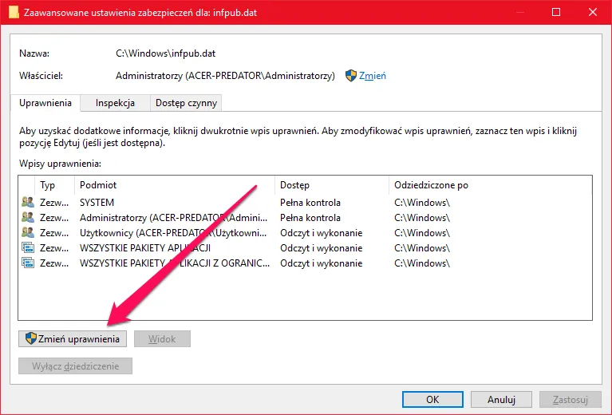Click C:\Windows\ in the SYSTEM row
612x415 pixels.
[x=422, y=203]
